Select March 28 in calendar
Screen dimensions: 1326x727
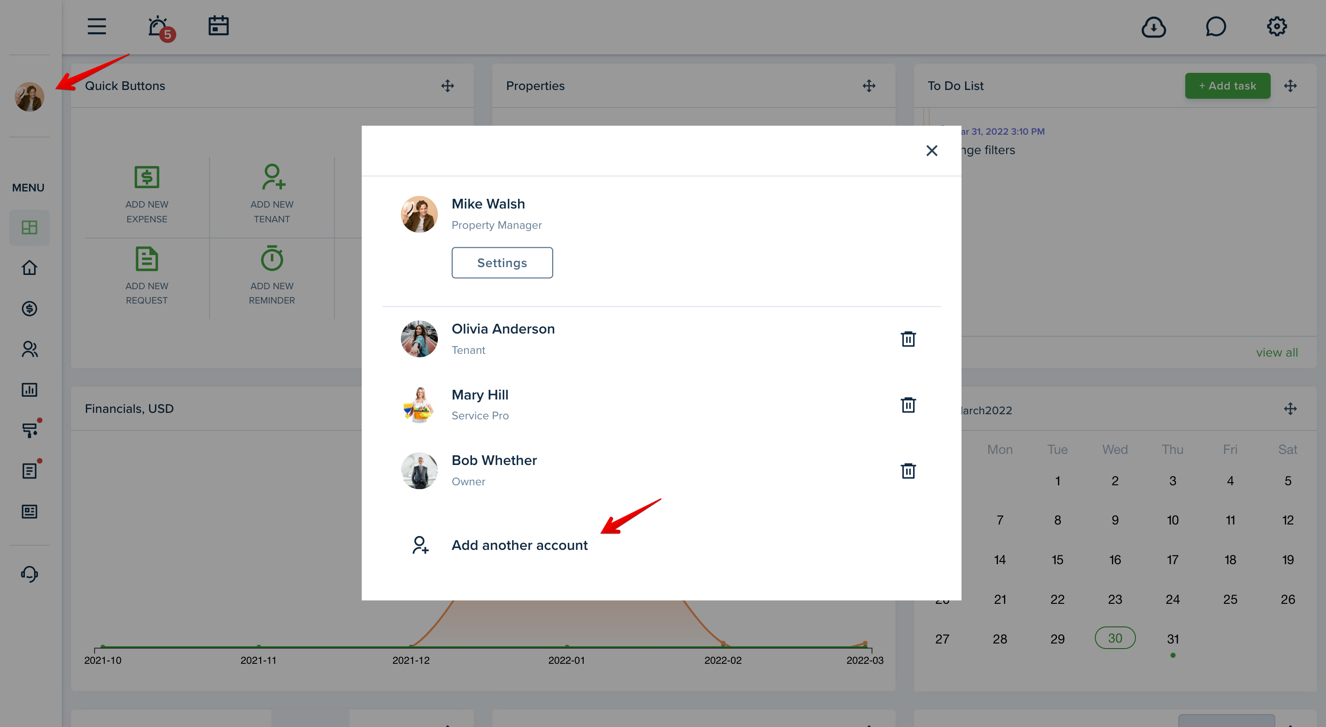click(x=999, y=638)
